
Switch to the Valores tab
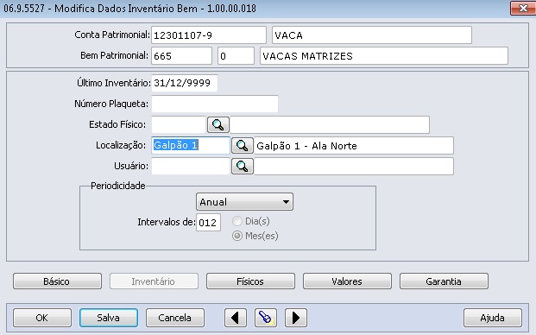pyautogui.click(x=347, y=281)
